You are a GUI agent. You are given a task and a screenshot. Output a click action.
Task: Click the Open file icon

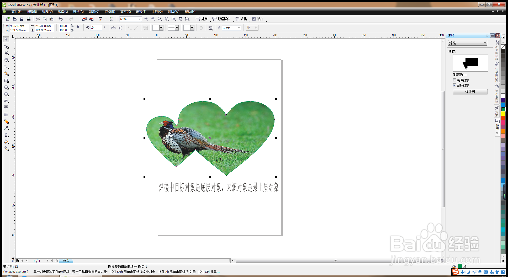(x=15, y=19)
